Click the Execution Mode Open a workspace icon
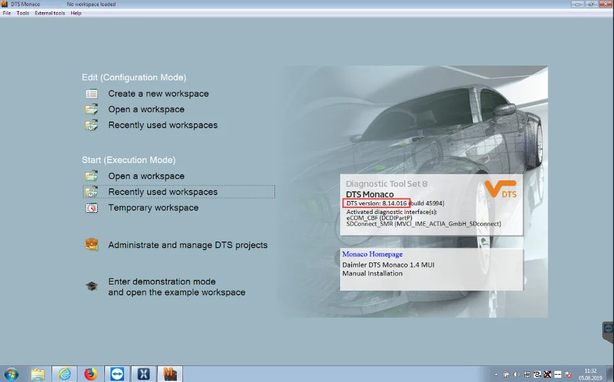Screen dimensions: 614x382 [x=91, y=176]
